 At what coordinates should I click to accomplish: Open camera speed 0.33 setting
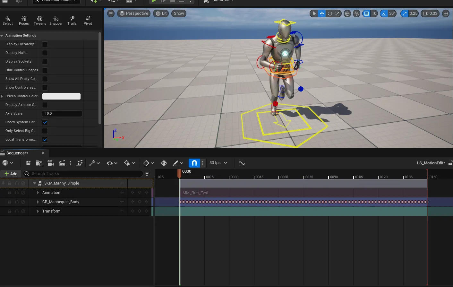[430, 13]
